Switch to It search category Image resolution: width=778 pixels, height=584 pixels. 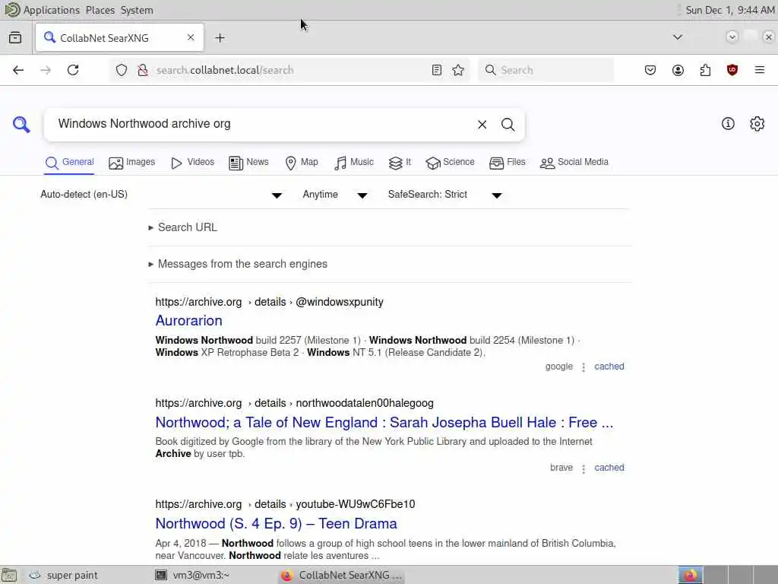click(400, 163)
